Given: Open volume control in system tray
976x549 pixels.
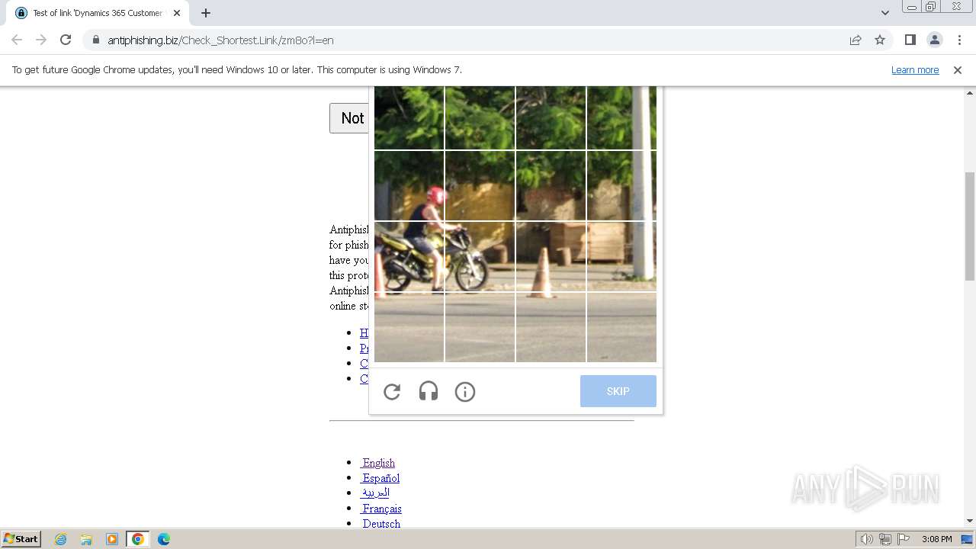Looking at the screenshot, I should [x=866, y=539].
